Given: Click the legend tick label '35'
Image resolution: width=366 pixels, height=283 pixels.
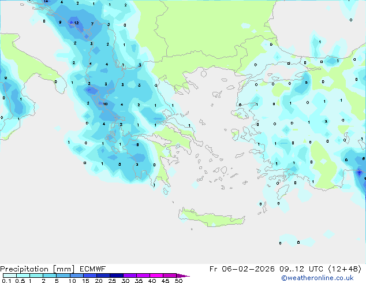Looking at the screenshot, I should click(139, 281).
